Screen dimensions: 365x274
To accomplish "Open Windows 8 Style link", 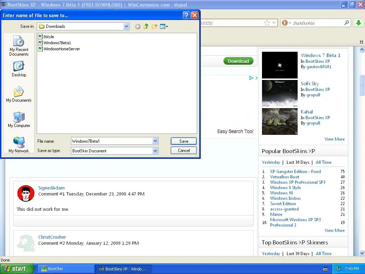I will [285, 188].
